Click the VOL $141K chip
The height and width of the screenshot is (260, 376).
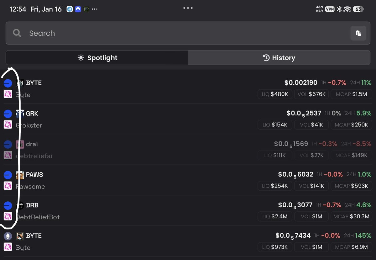pyautogui.click(x=311, y=186)
